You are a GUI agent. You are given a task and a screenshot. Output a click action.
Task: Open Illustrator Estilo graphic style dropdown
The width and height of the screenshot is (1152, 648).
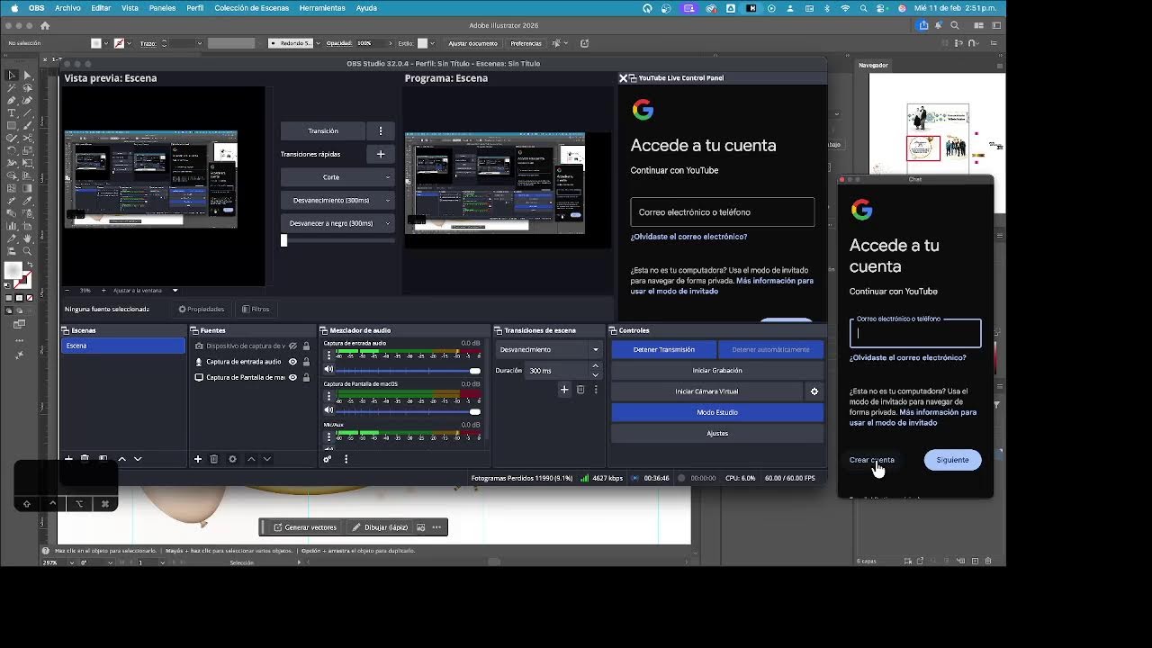click(434, 43)
